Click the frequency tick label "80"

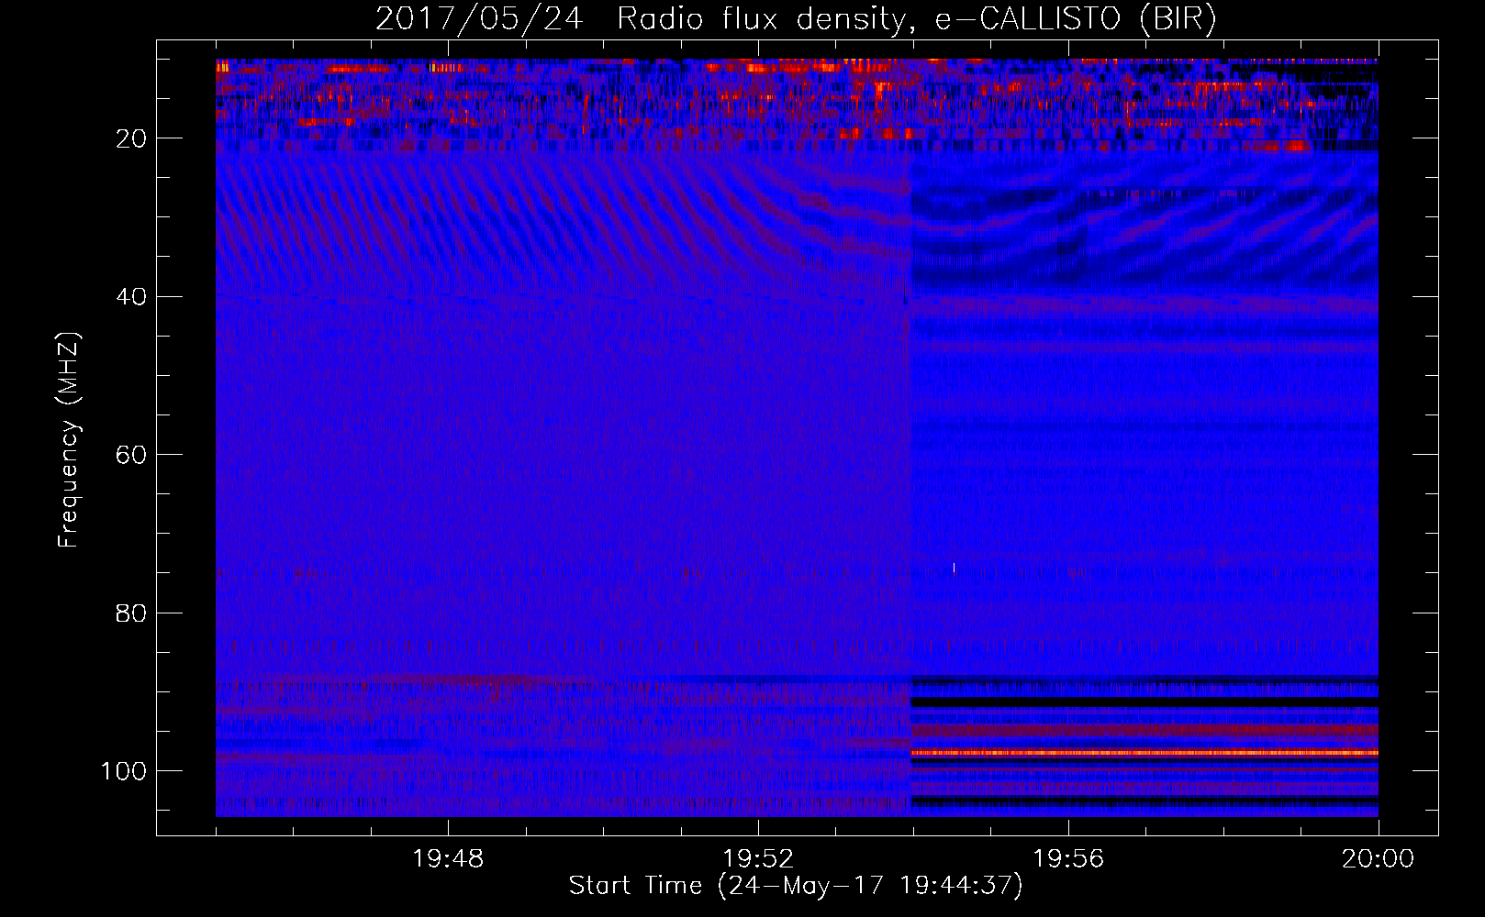132,613
